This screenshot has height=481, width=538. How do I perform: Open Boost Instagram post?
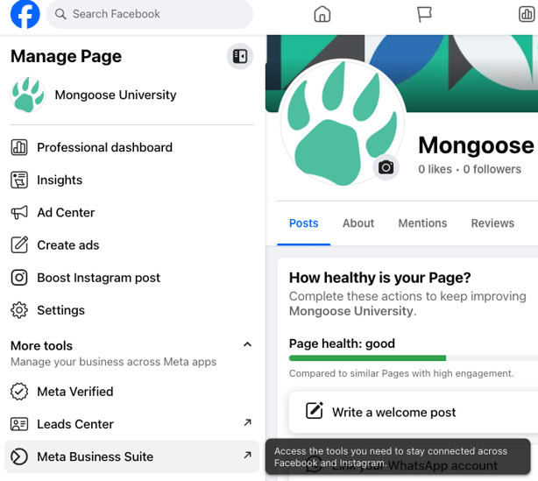point(98,278)
